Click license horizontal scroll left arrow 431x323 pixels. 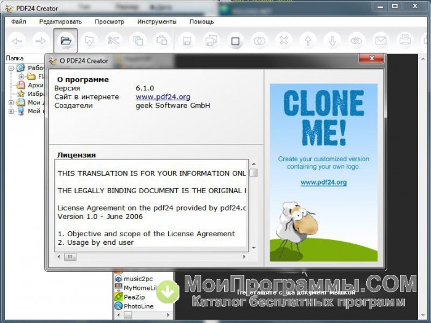pos(58,257)
